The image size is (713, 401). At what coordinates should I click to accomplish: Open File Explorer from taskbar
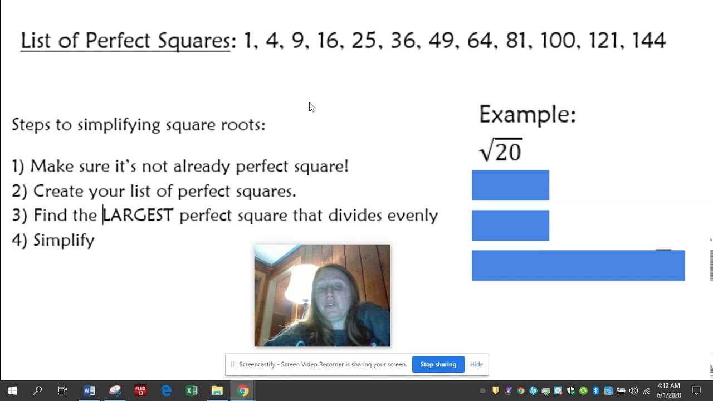click(x=217, y=390)
